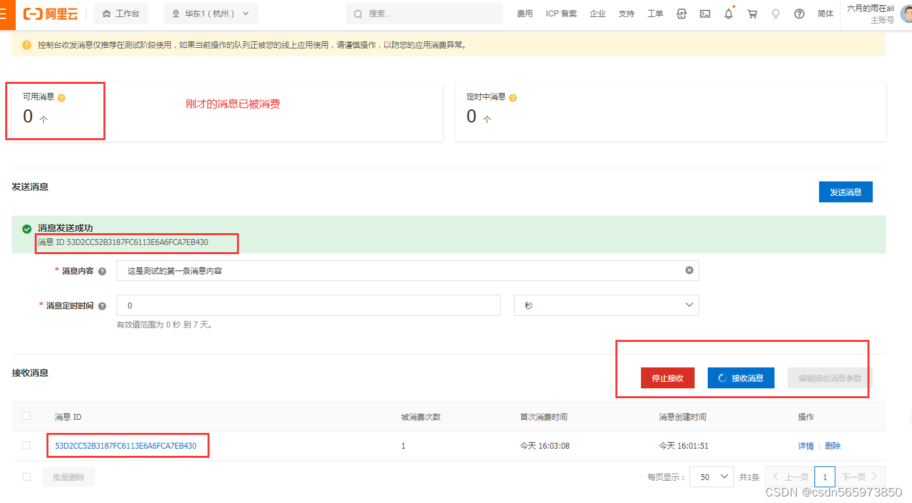Click the icon right of 工单

tap(682, 14)
